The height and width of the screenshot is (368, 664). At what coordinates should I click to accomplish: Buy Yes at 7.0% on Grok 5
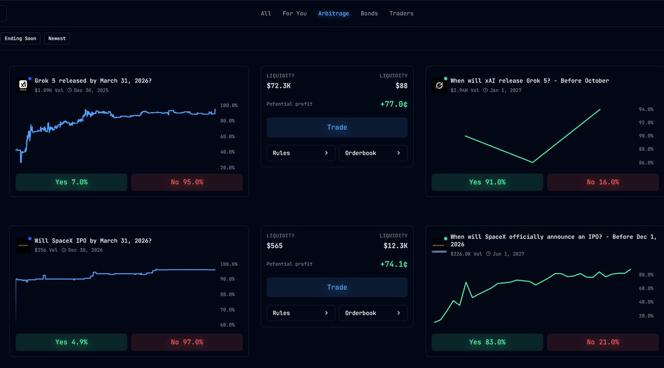71,182
